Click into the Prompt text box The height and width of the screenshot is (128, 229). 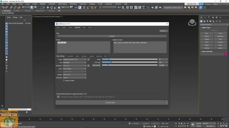pyautogui.click(x=84, y=47)
